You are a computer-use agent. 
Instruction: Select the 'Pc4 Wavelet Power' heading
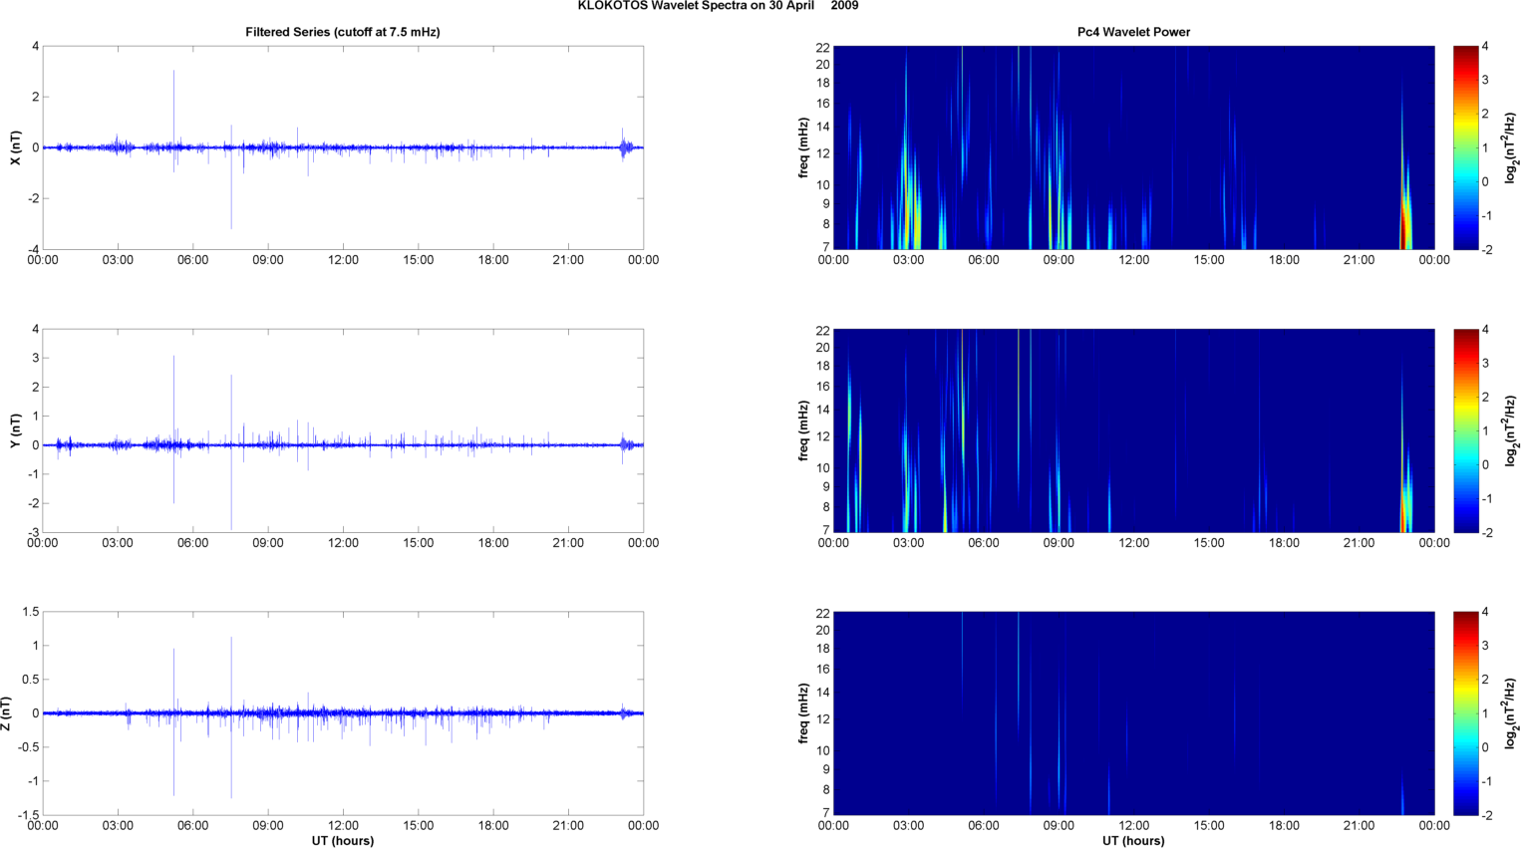click(x=1133, y=32)
